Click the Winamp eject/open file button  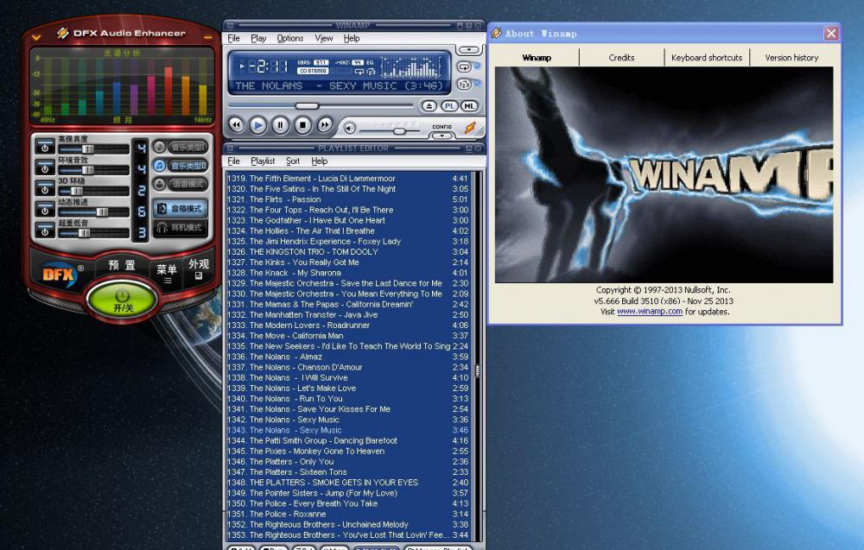[429, 105]
